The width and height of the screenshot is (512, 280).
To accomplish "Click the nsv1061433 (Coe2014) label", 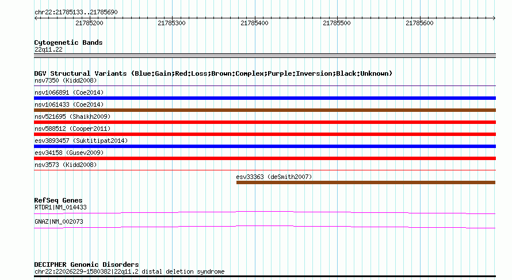I will tap(69, 104).
